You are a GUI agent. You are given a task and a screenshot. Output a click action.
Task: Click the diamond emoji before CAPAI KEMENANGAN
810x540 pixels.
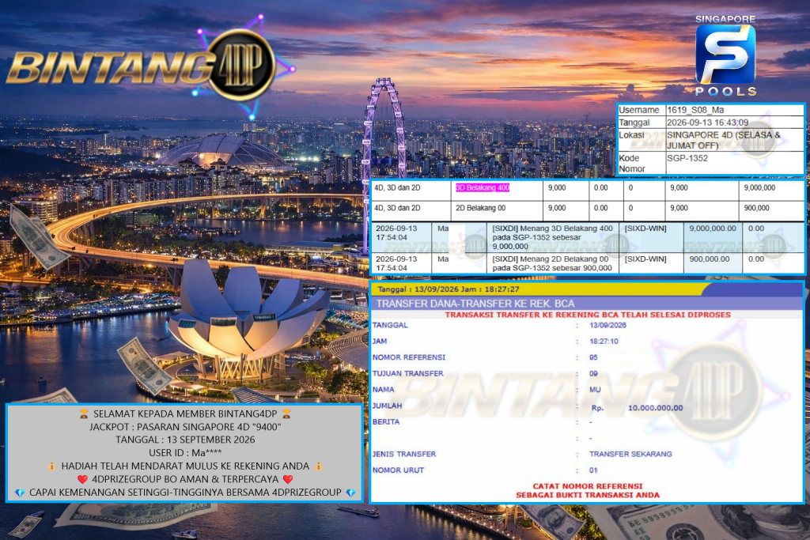pos(20,493)
